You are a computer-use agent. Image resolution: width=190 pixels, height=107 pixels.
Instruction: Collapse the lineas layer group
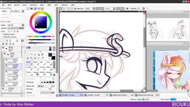point(8,55)
